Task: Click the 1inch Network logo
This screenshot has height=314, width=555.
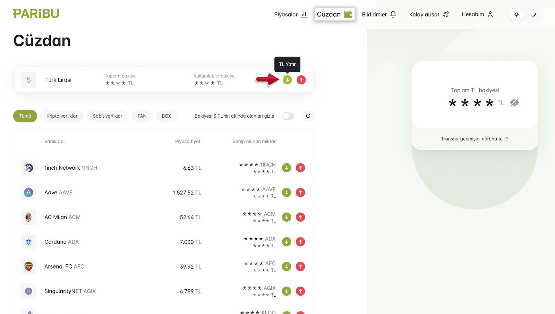Action: coord(28,168)
